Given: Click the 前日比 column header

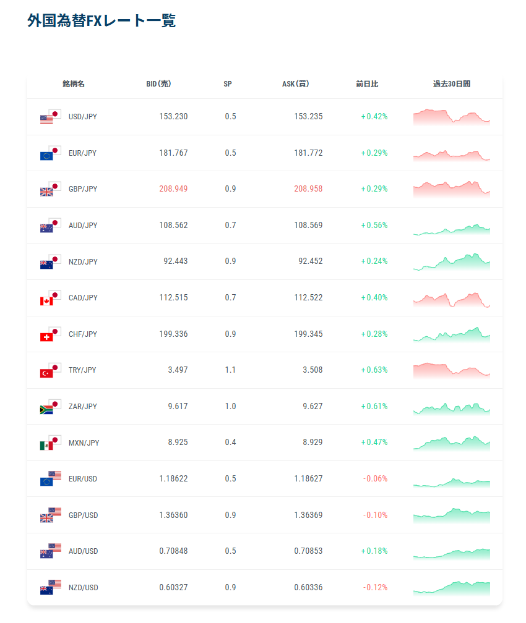Looking at the screenshot, I should click(367, 84).
